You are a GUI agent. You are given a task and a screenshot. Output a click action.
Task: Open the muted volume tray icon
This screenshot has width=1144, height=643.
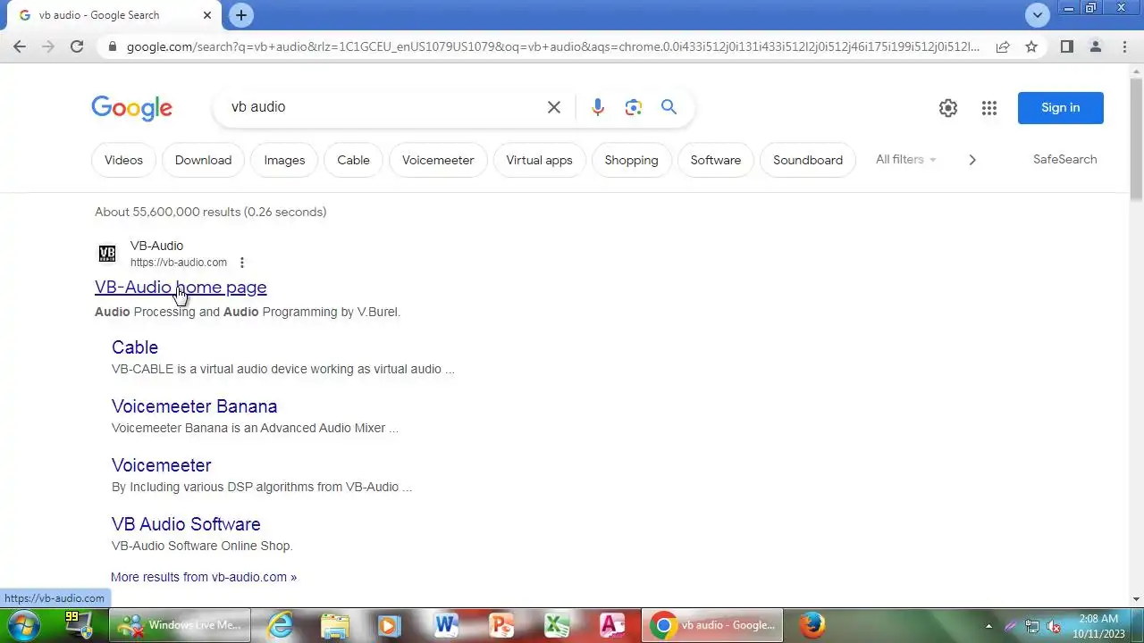pos(1055,626)
